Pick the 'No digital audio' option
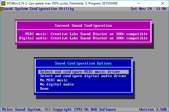 (57, 84)
